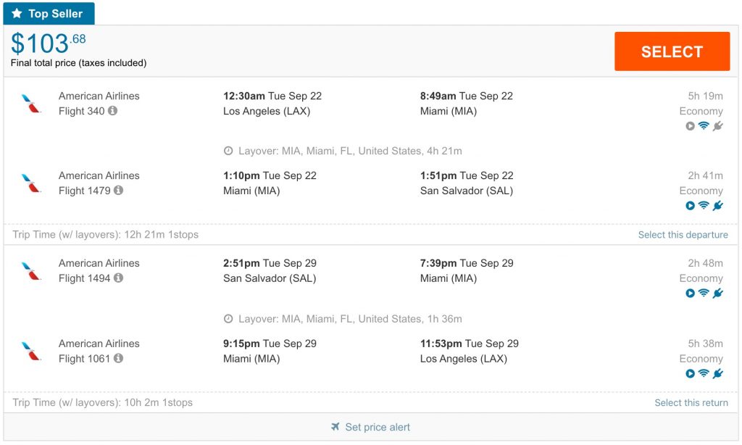Click the Top Seller badge
The height and width of the screenshot is (445, 742).
(49, 14)
